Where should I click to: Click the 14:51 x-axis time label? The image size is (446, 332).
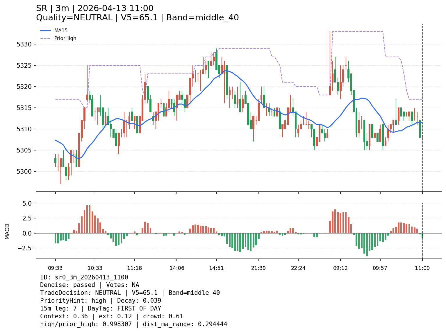(x=217, y=268)
